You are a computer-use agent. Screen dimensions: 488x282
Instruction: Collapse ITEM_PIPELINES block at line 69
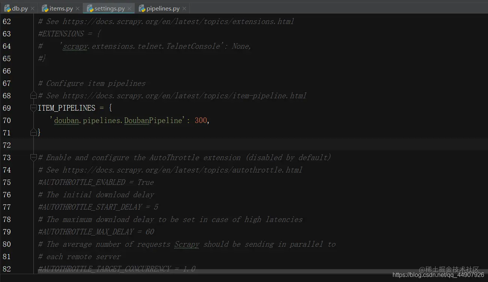33,108
